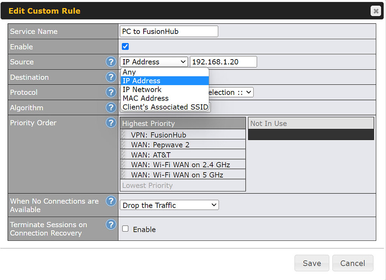Open the Source help tooltip icon
The height and width of the screenshot is (280, 386).
(111, 62)
